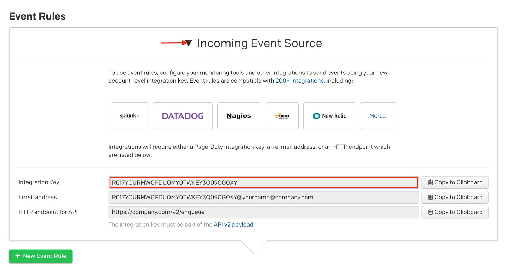Viewport: 507px width, 267px height.
Task: Focus the Email address value field
Action: click(263, 197)
